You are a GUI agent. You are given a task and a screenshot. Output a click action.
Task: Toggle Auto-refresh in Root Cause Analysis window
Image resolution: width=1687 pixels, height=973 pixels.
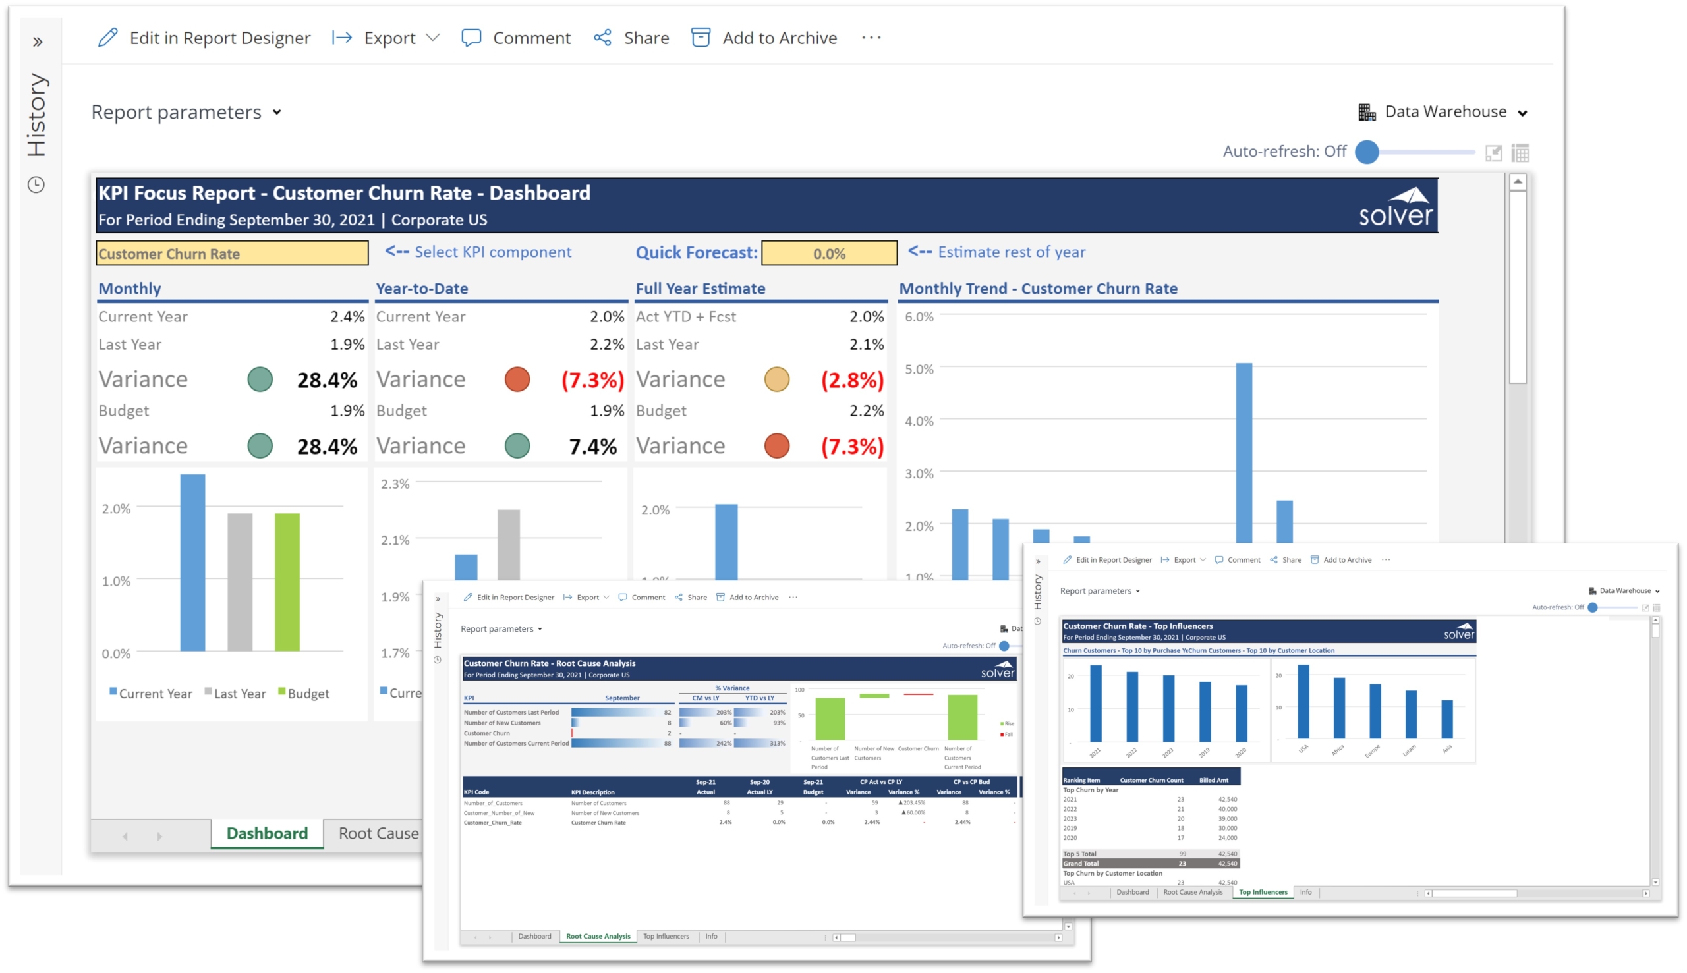[1003, 646]
